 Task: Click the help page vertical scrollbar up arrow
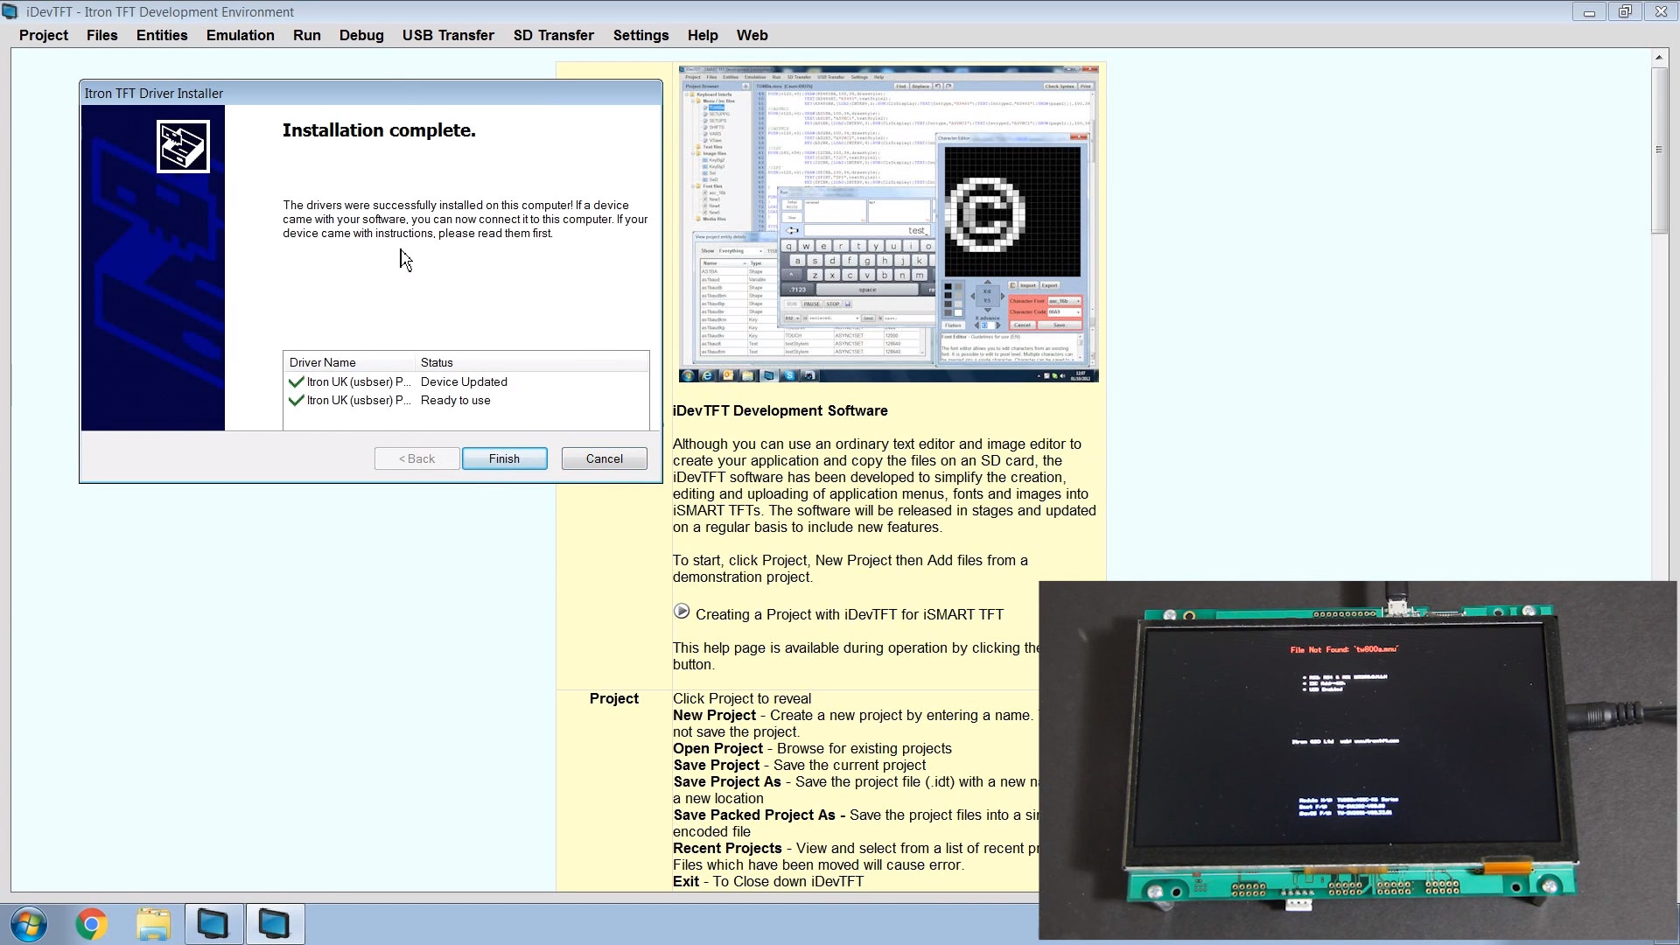1658,58
